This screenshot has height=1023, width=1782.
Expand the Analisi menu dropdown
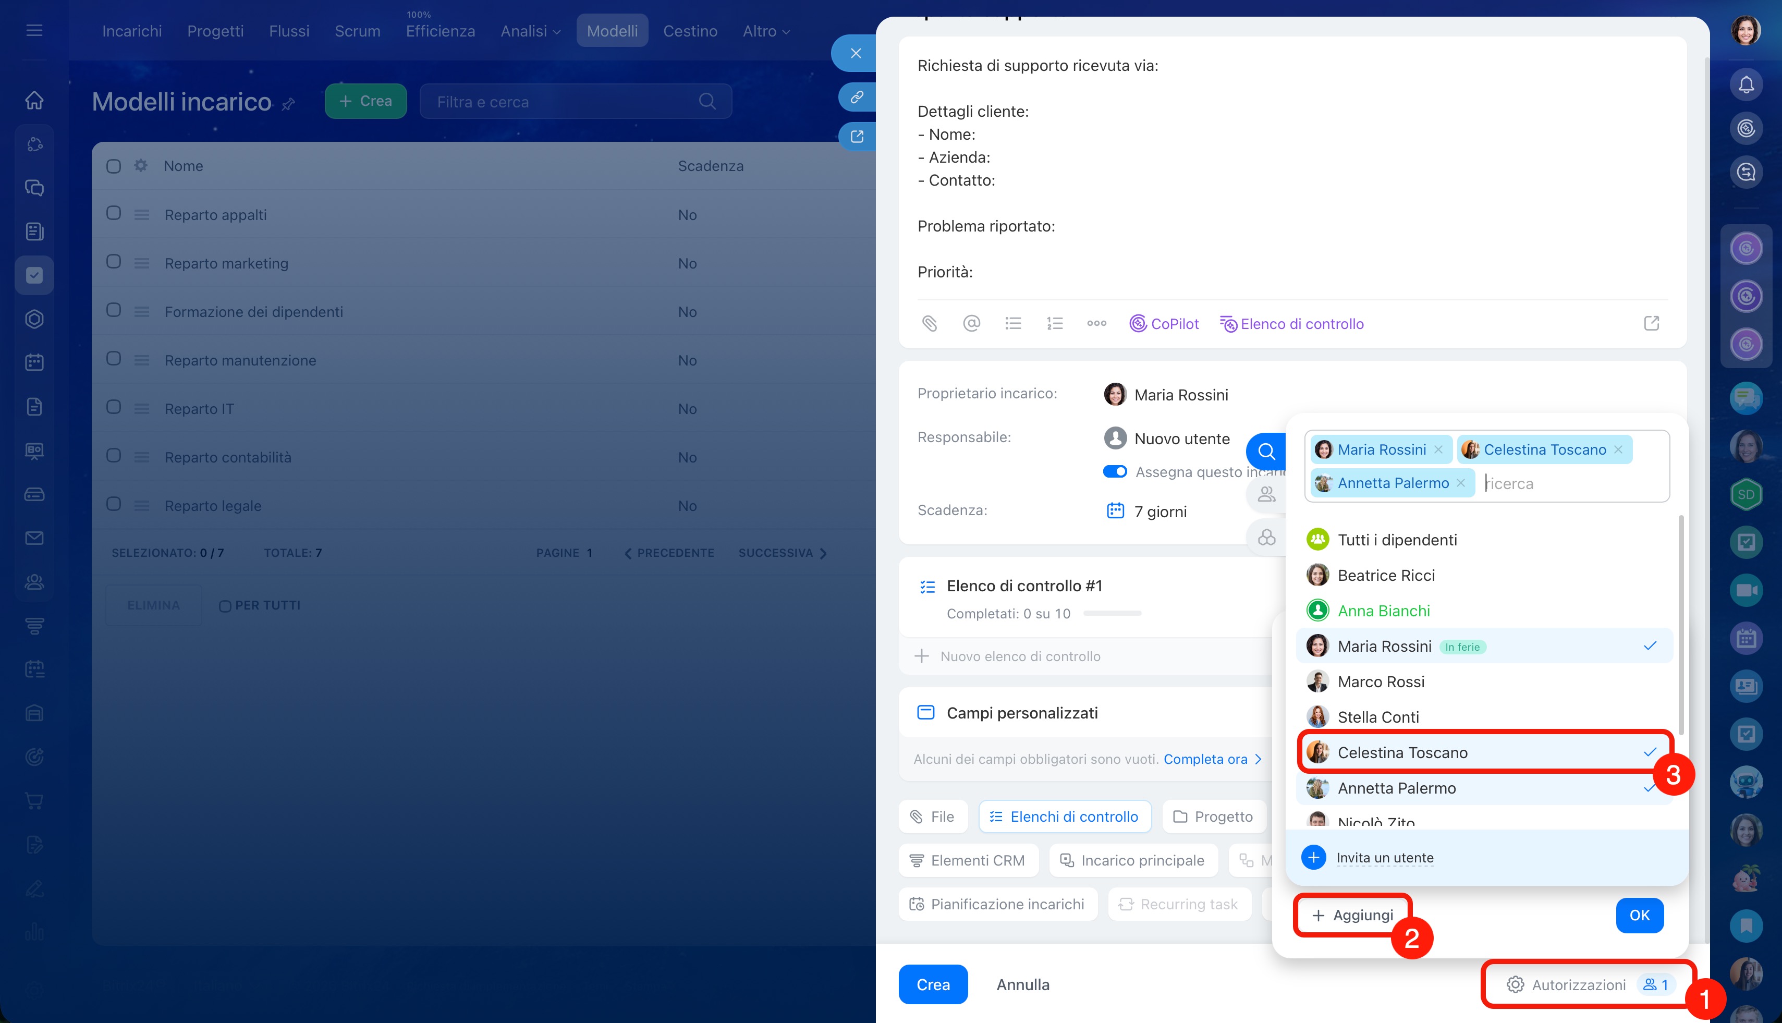coord(530,31)
